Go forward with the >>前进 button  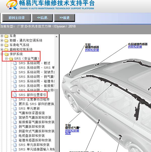pos(64,18)
